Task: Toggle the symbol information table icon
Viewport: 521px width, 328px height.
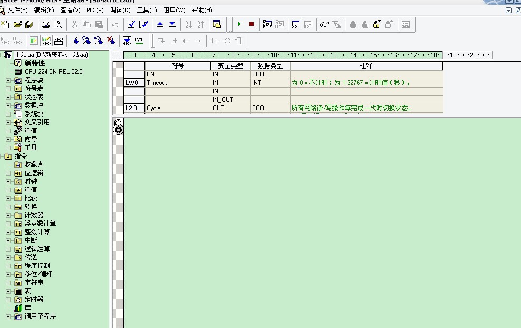Action: [59, 41]
